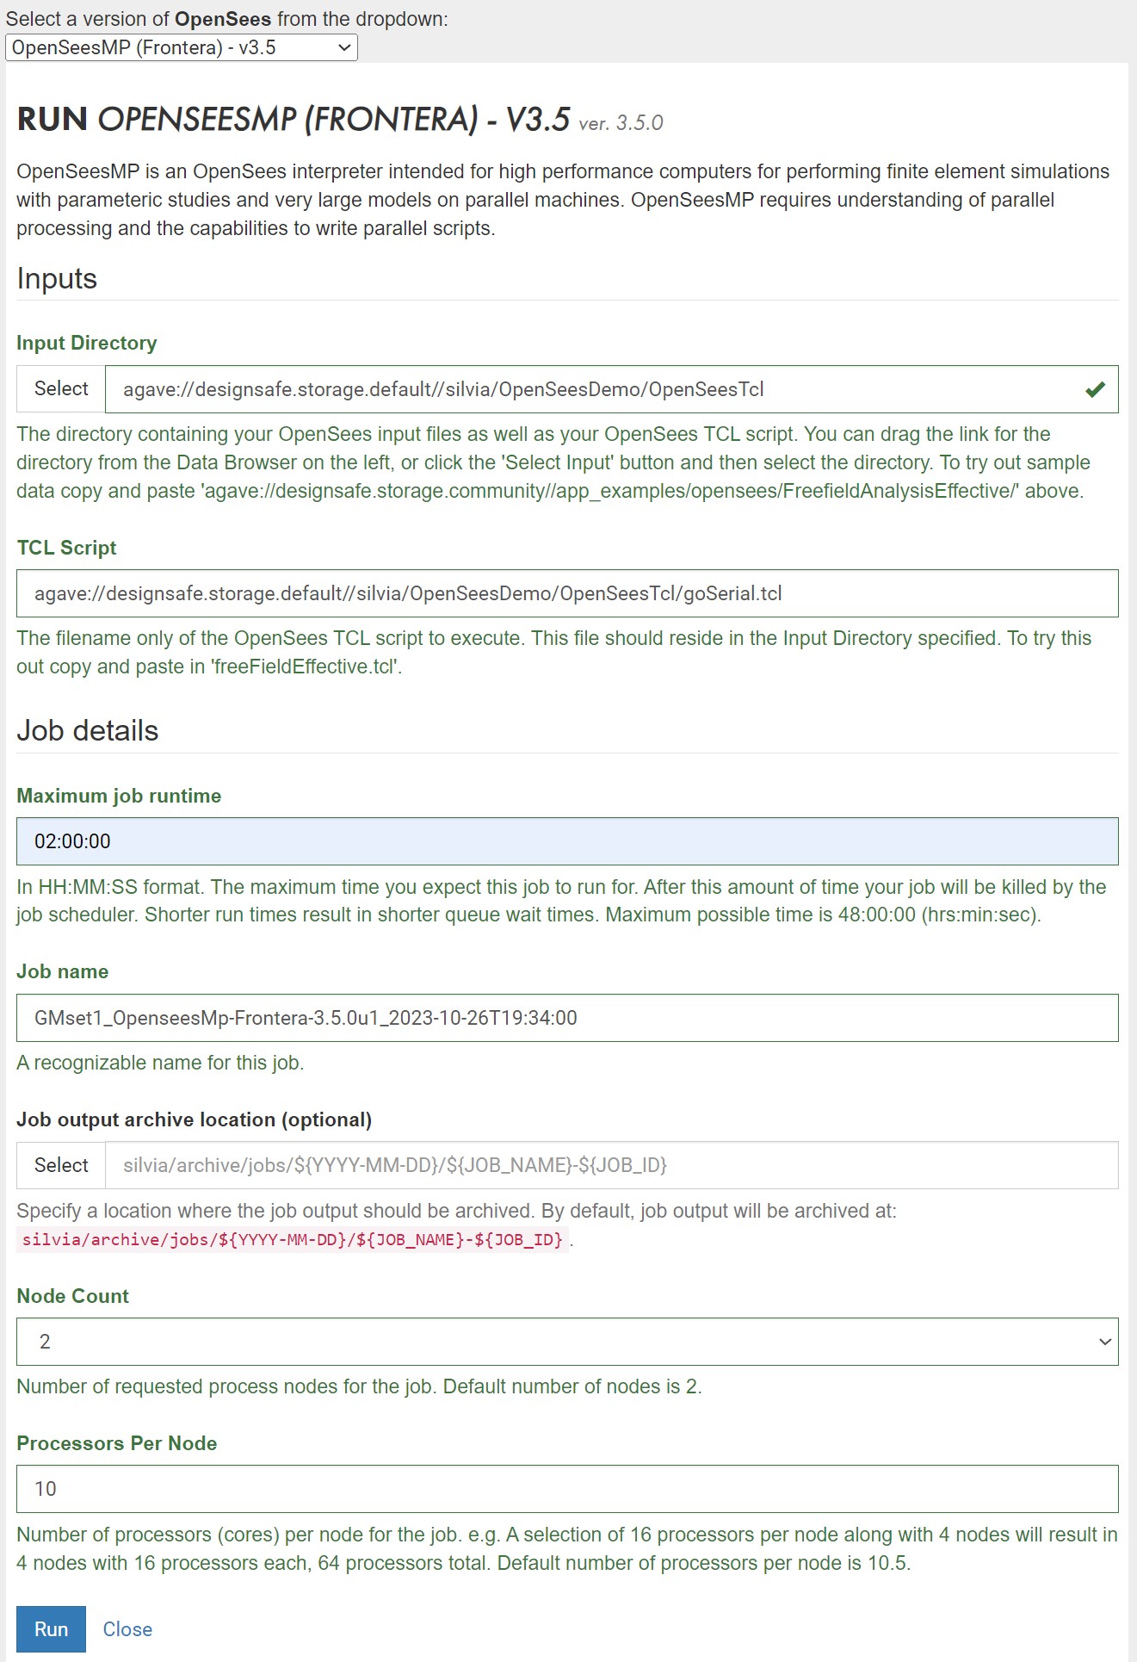Click the Job details section header
Viewport: 1137px width, 1662px height.
click(x=88, y=729)
